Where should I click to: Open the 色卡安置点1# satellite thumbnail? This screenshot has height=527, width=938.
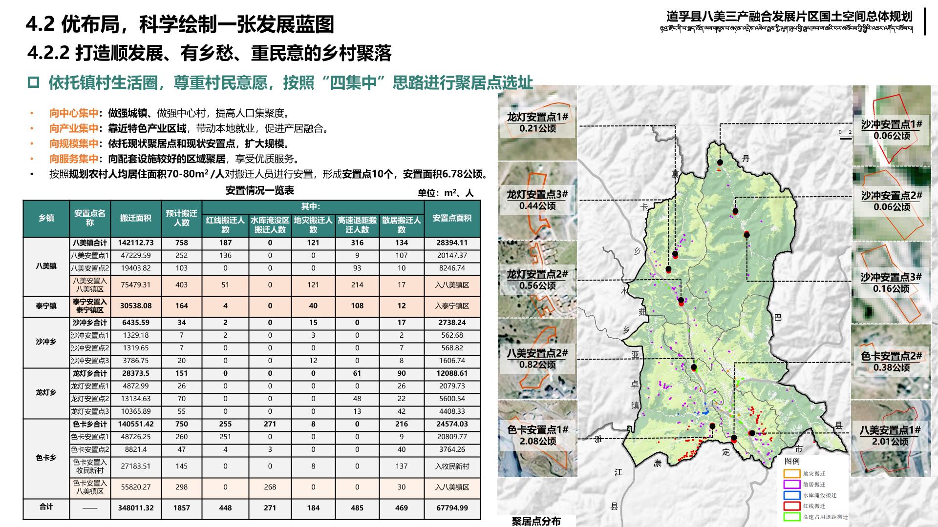[x=537, y=438]
